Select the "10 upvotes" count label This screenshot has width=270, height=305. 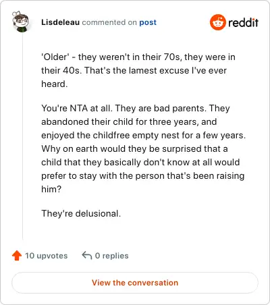46,256
